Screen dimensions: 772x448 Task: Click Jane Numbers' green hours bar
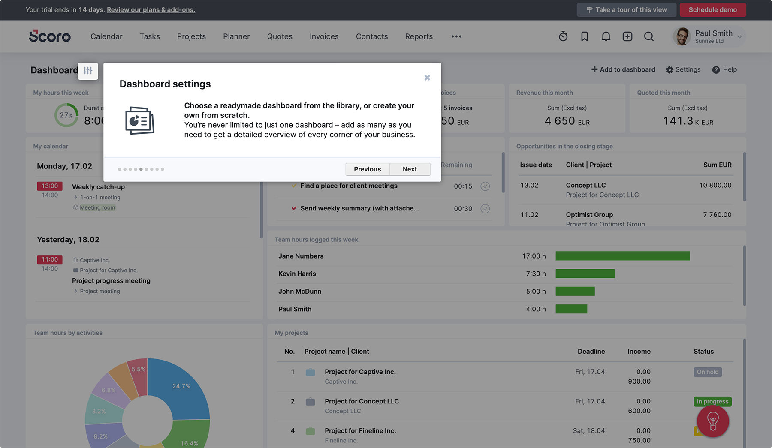pyautogui.click(x=622, y=256)
